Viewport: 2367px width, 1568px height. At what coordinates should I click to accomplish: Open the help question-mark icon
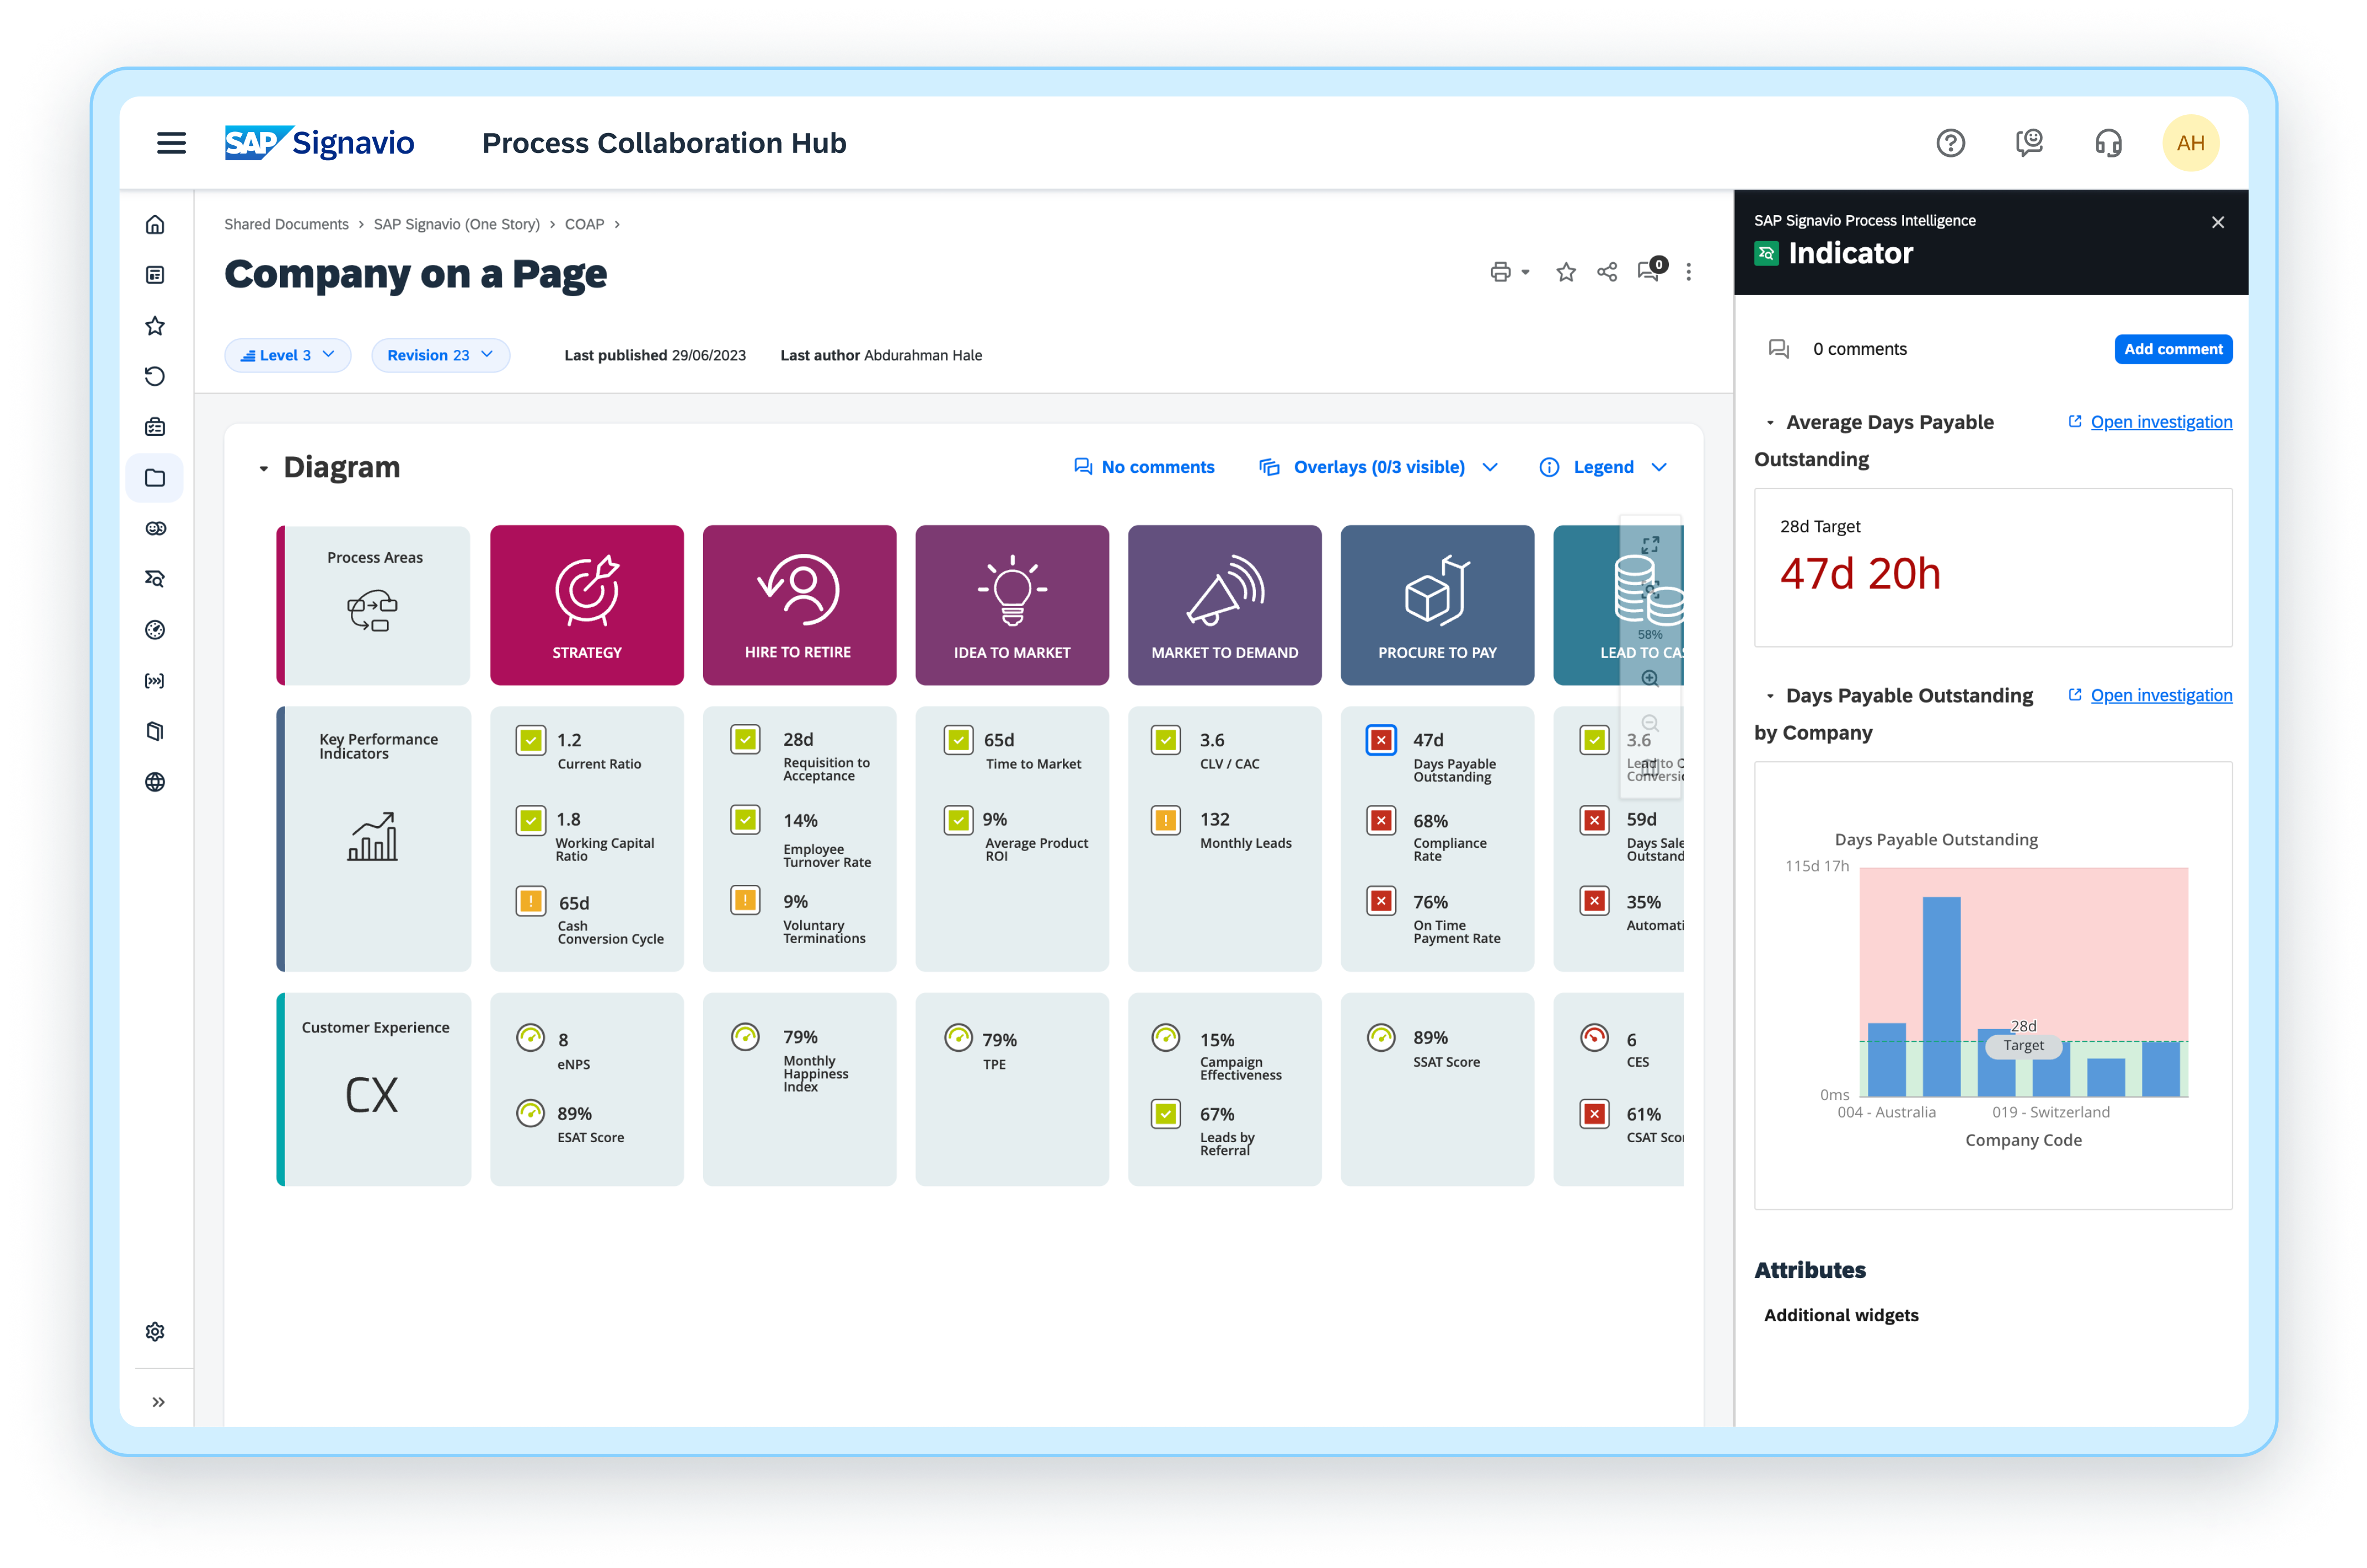coord(1950,143)
